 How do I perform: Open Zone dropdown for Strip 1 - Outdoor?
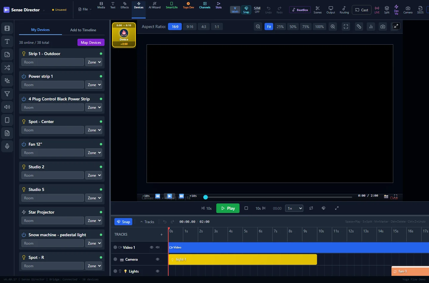tap(94, 62)
